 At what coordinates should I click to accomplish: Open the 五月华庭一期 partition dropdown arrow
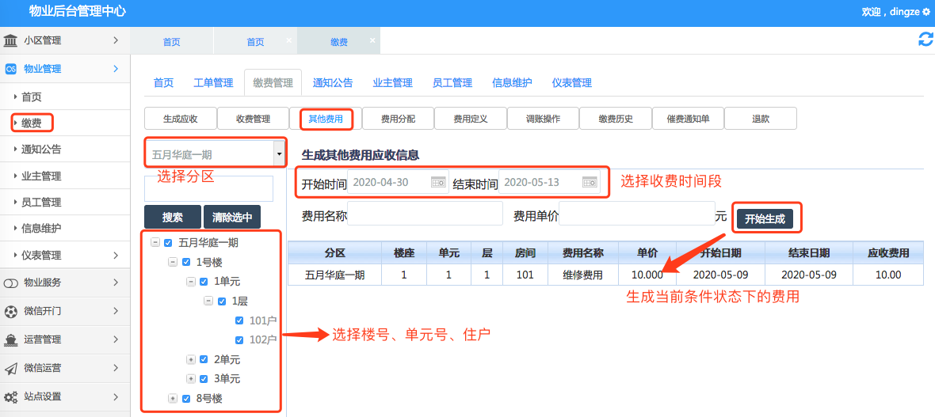pyautogui.click(x=279, y=154)
